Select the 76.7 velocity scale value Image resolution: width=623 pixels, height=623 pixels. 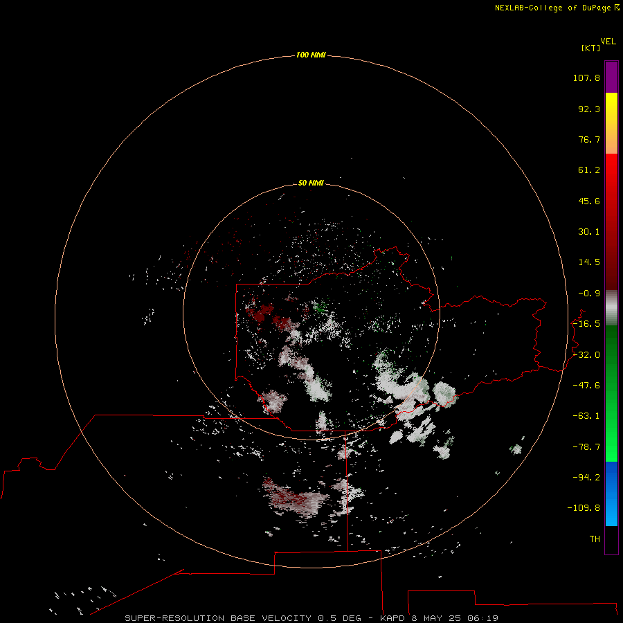click(x=589, y=139)
